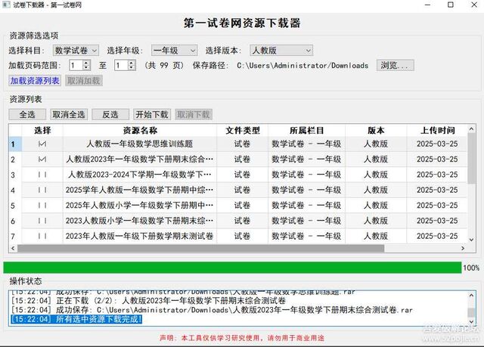Open the 选择科目 subject dropdown
The height and width of the screenshot is (347, 484).
[74, 50]
